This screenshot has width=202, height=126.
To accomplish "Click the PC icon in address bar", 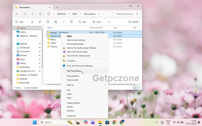I will click(x=49, y=14).
